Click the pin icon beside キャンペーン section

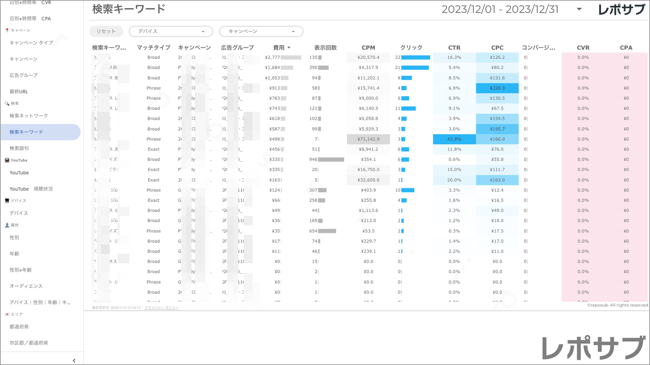(7, 31)
